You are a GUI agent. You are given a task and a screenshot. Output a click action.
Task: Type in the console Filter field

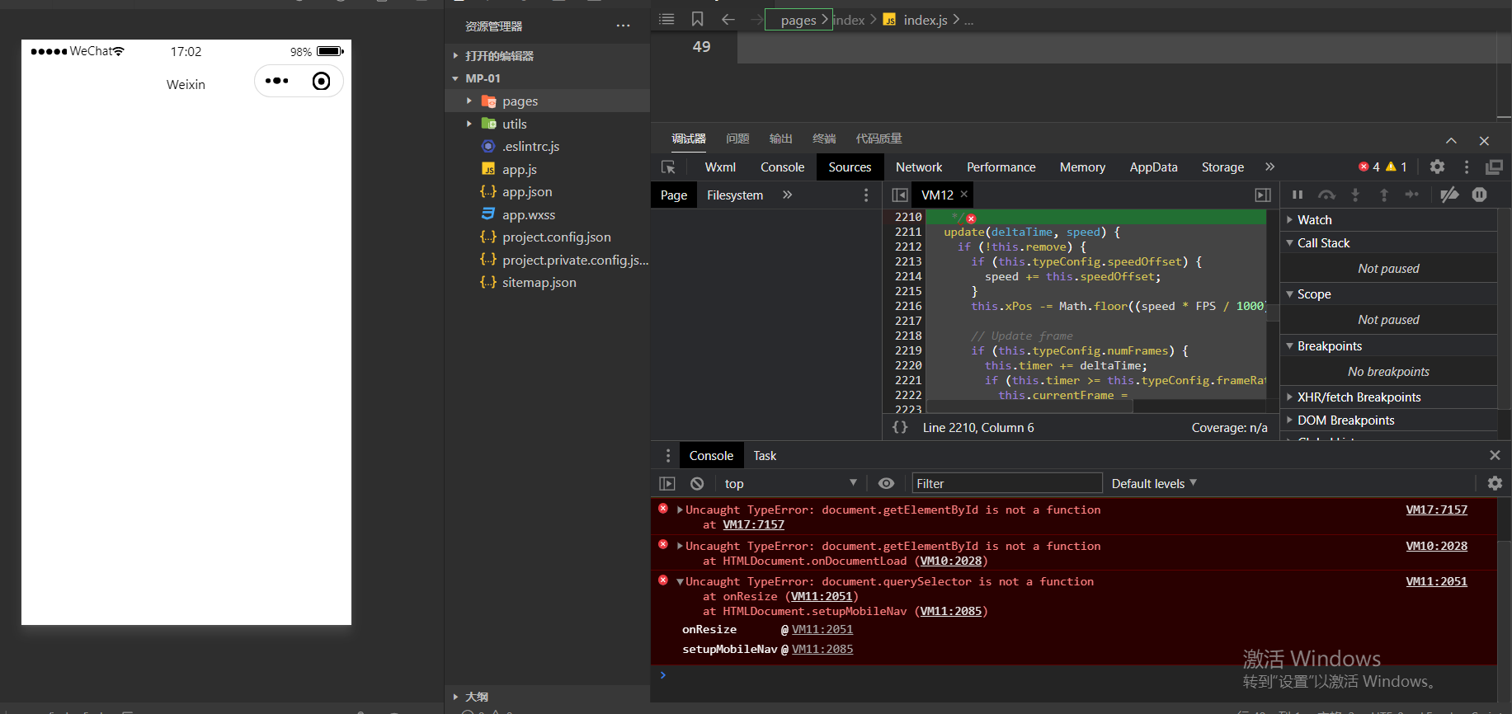tap(1006, 484)
